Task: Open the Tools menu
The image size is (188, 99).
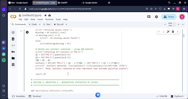Action: 58,19
